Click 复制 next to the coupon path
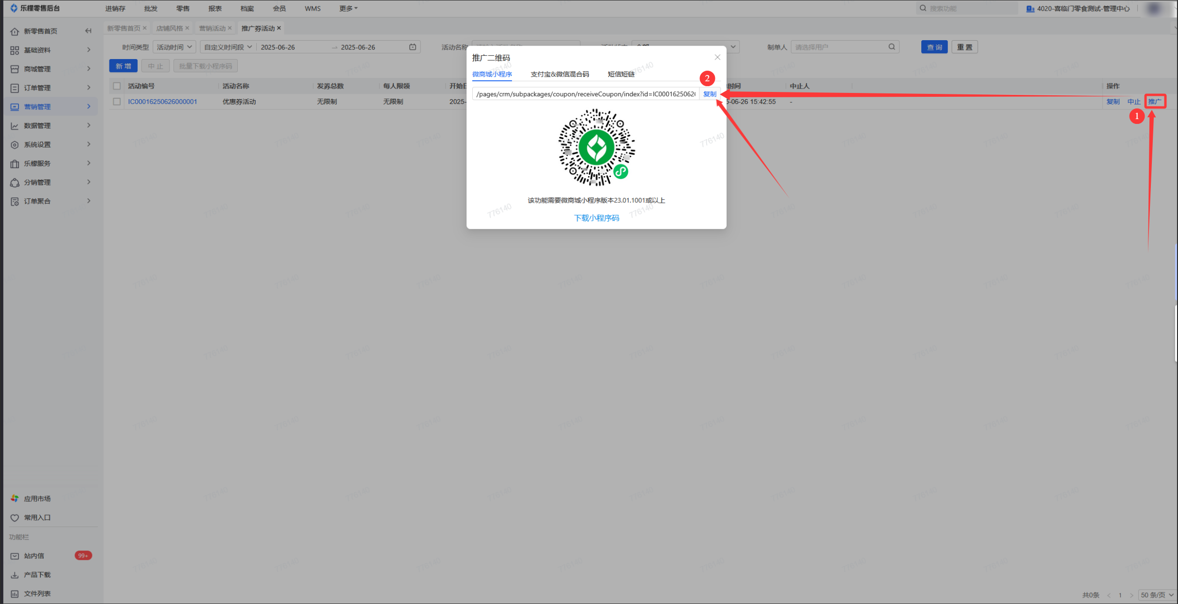 coord(710,94)
